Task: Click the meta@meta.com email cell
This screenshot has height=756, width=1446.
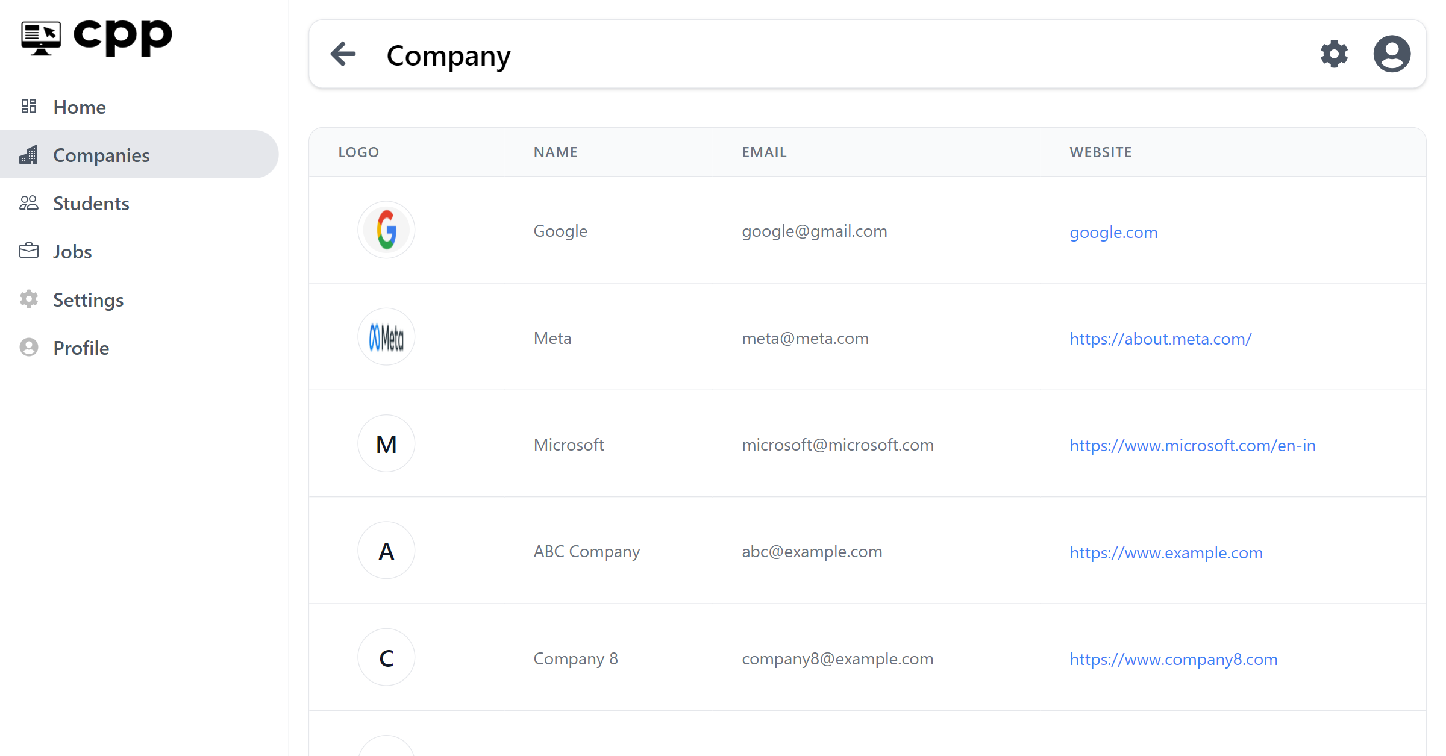Action: [805, 339]
